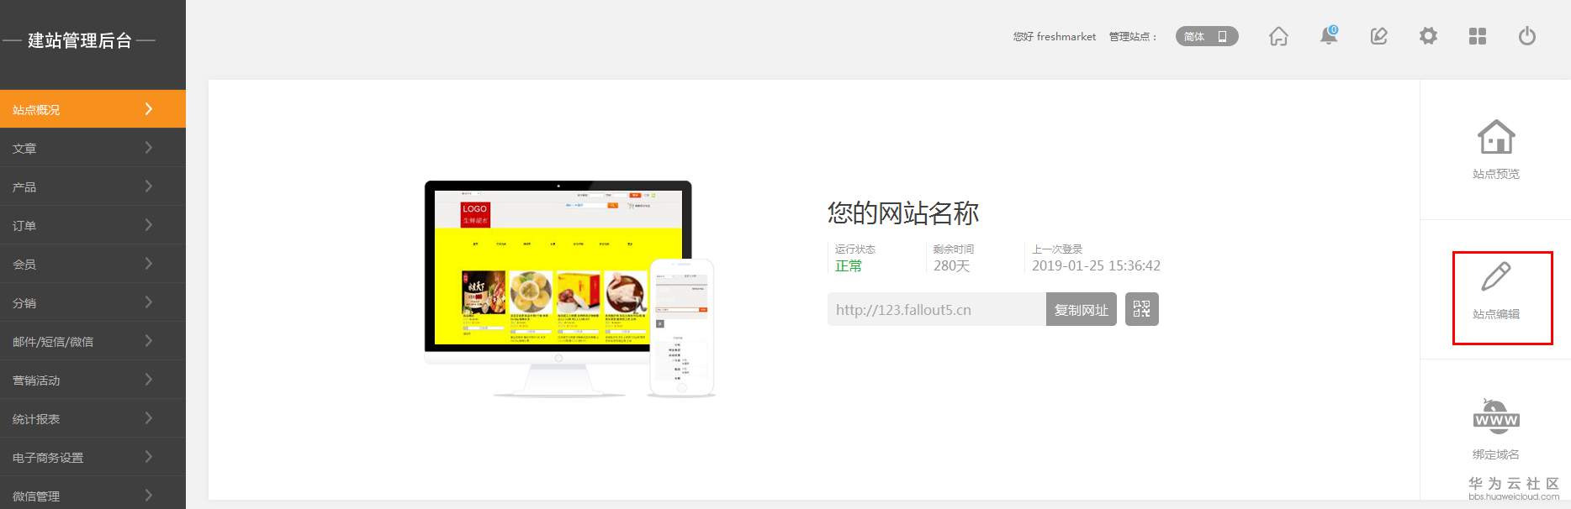Expand chevron beside 电子商务设置
The height and width of the screenshot is (509, 1571).
pos(149,456)
